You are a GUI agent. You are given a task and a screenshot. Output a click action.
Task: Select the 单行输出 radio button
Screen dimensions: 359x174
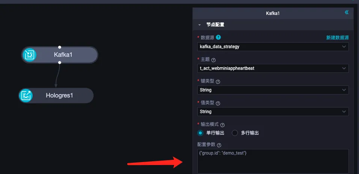tap(200, 133)
